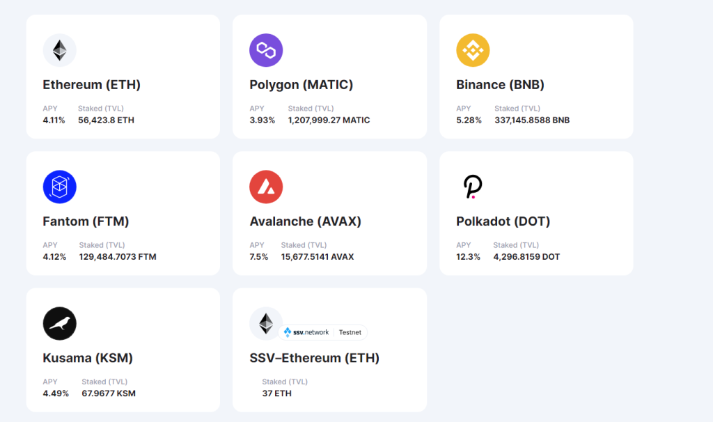Select the 3.93% APY value
The width and height of the screenshot is (713, 422).
(x=262, y=120)
